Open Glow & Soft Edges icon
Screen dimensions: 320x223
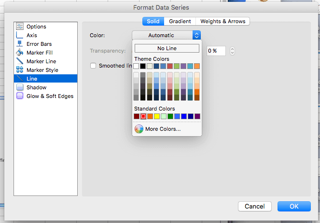tap(20, 96)
